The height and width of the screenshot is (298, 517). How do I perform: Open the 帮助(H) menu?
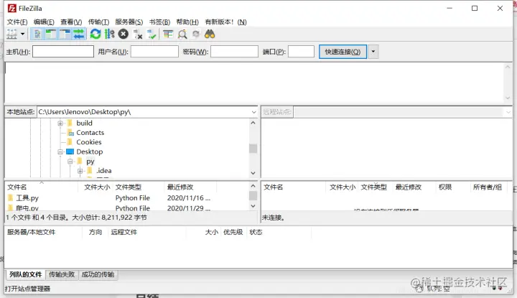click(187, 22)
